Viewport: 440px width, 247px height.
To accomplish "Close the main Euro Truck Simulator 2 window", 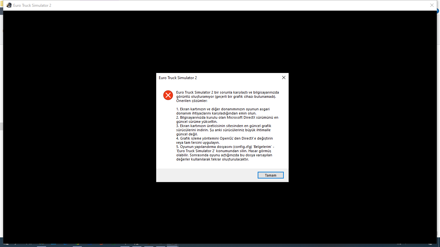I will 432,5.
